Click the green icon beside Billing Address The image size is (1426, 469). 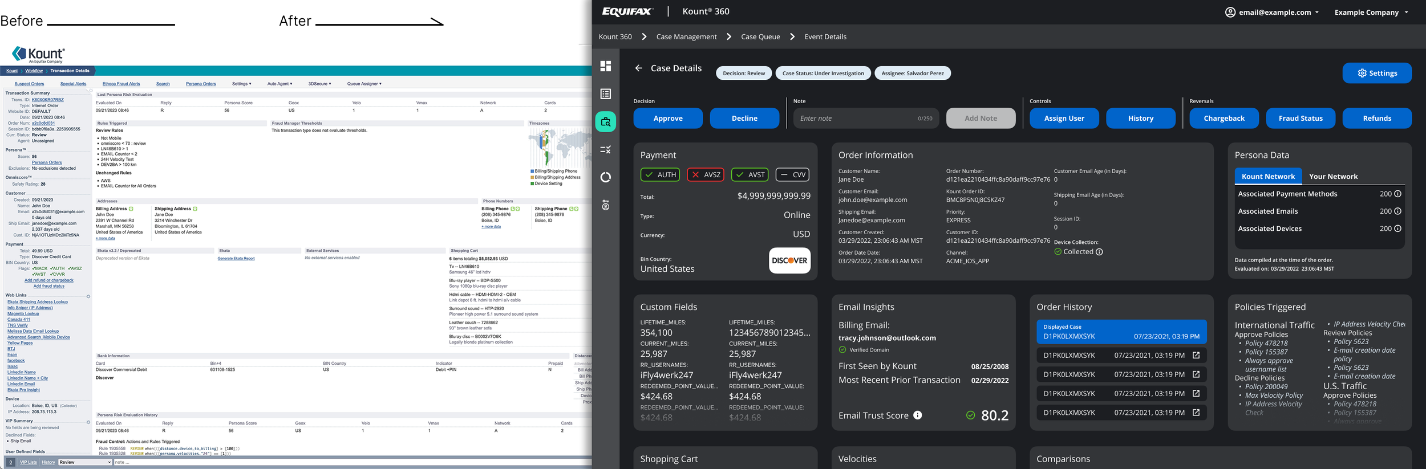(131, 209)
